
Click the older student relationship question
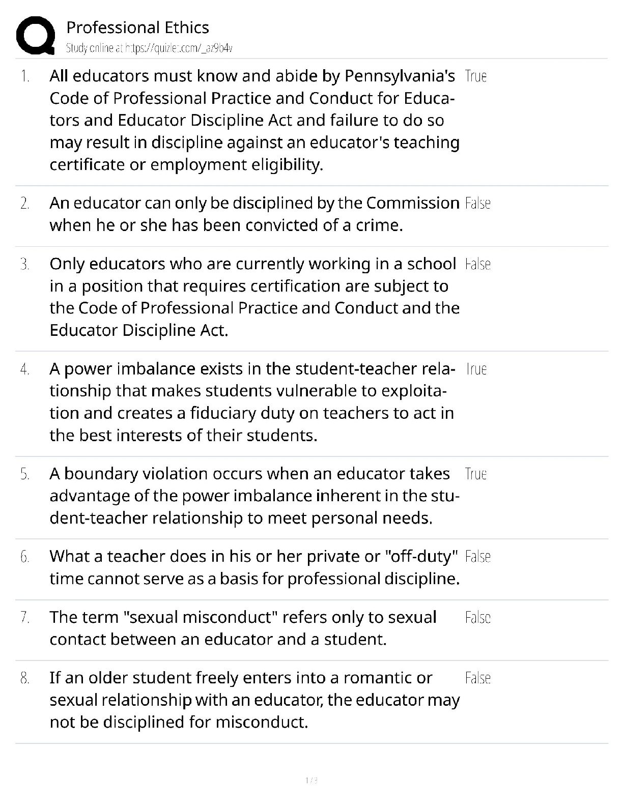click(x=253, y=700)
